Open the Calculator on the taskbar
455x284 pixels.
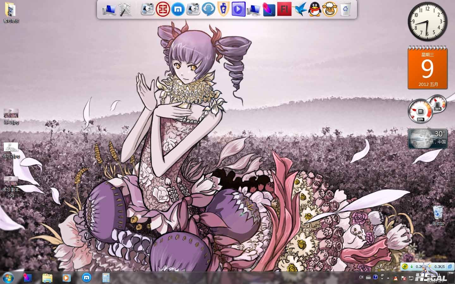[106, 278]
